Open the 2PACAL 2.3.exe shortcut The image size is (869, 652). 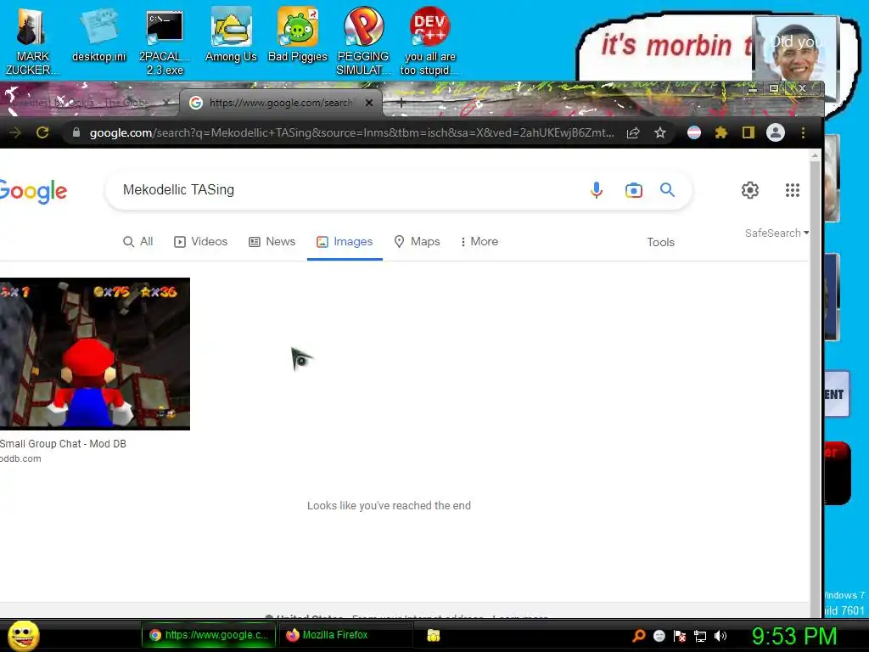165,40
